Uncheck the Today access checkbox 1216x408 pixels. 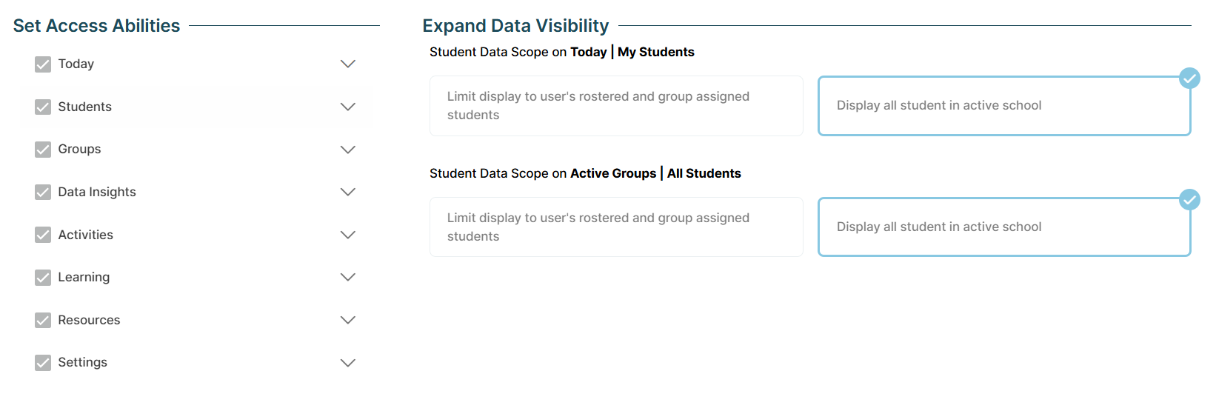[x=43, y=64]
